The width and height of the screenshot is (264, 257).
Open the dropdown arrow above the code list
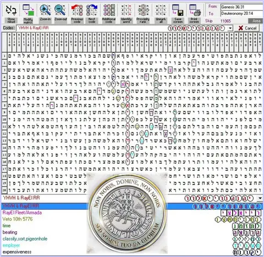click(x=260, y=198)
